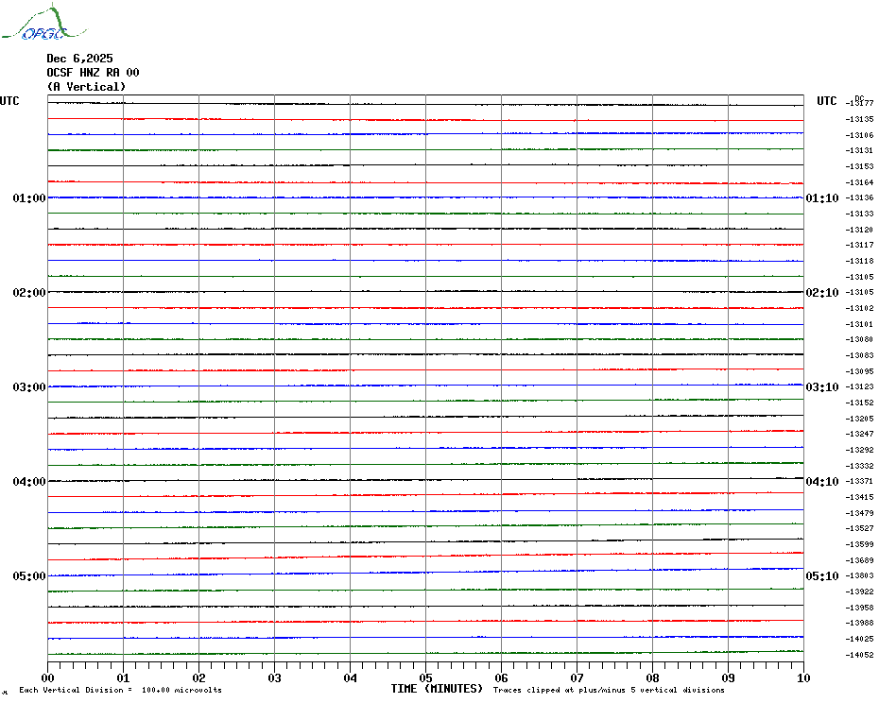The image size is (879, 703).
Task: Click the date 'Dec 6,2025'
Action: (x=79, y=59)
